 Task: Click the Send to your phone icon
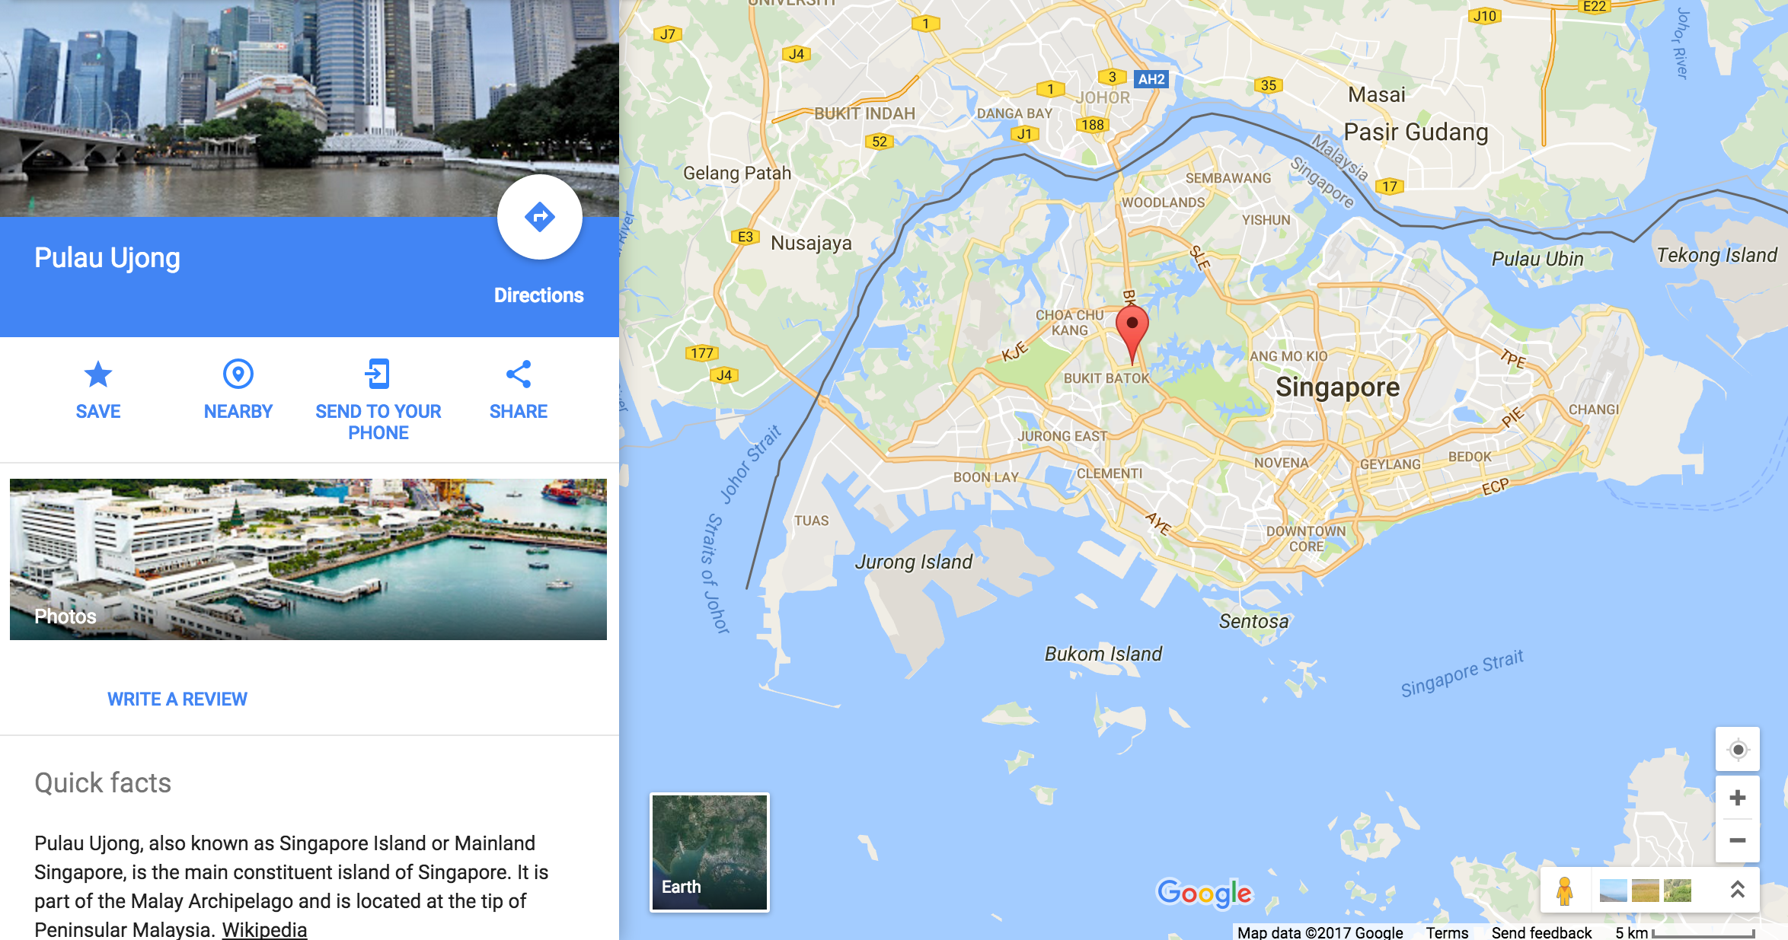click(x=378, y=374)
